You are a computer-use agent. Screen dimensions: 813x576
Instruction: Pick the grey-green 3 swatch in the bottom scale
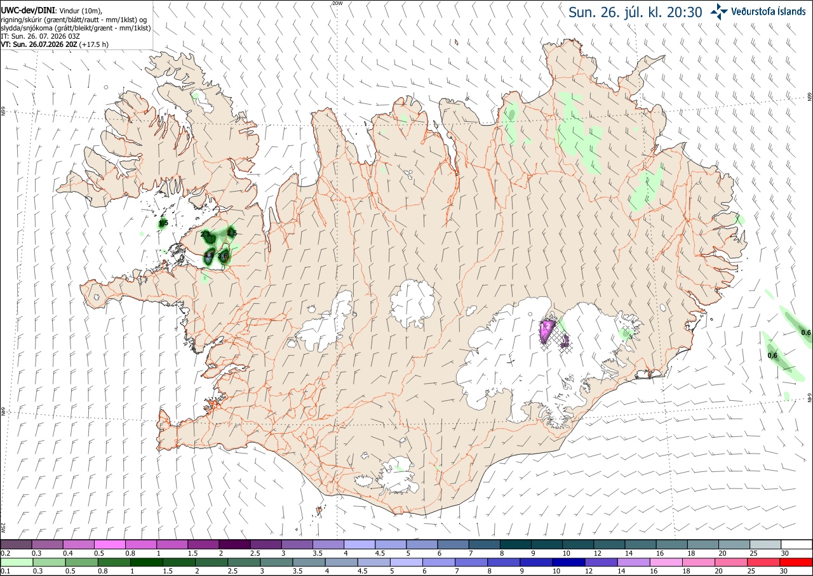coord(276,562)
